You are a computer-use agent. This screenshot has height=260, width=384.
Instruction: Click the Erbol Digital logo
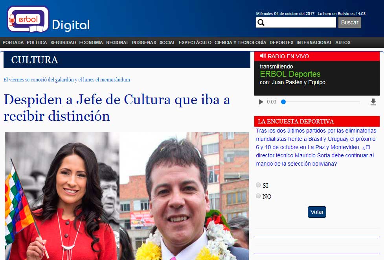point(48,20)
